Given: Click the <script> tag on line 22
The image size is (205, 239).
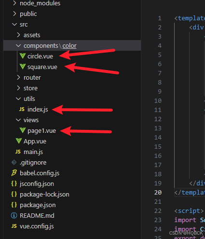Looking at the screenshot, I should tap(189, 211).
